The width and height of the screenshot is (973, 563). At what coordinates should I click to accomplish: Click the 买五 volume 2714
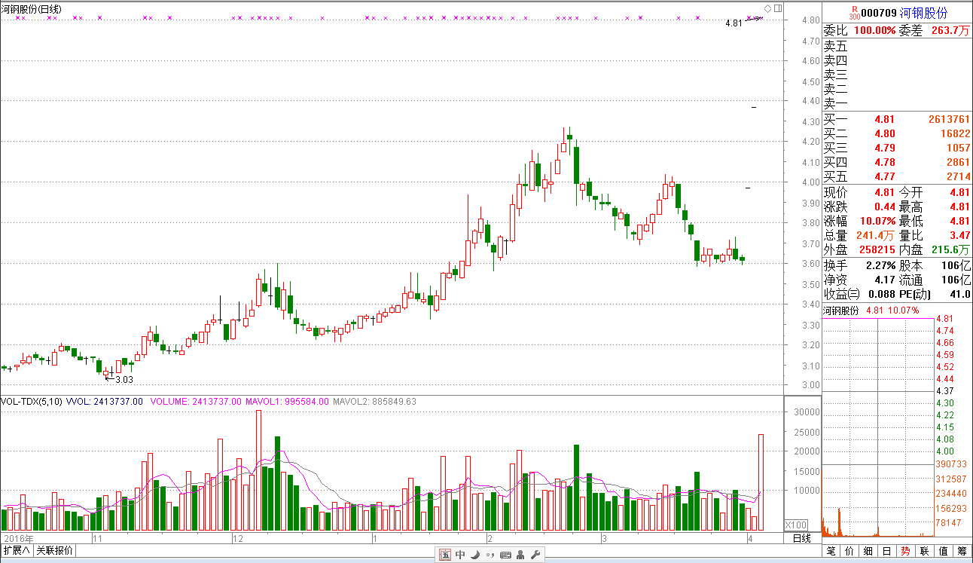(958, 177)
